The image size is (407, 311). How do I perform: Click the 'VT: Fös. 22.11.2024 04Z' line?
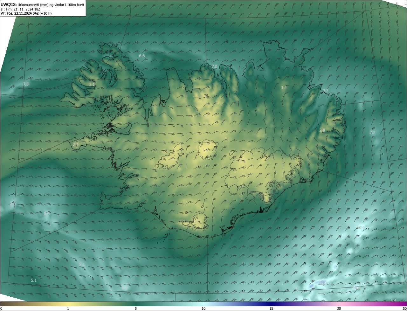[26, 13]
